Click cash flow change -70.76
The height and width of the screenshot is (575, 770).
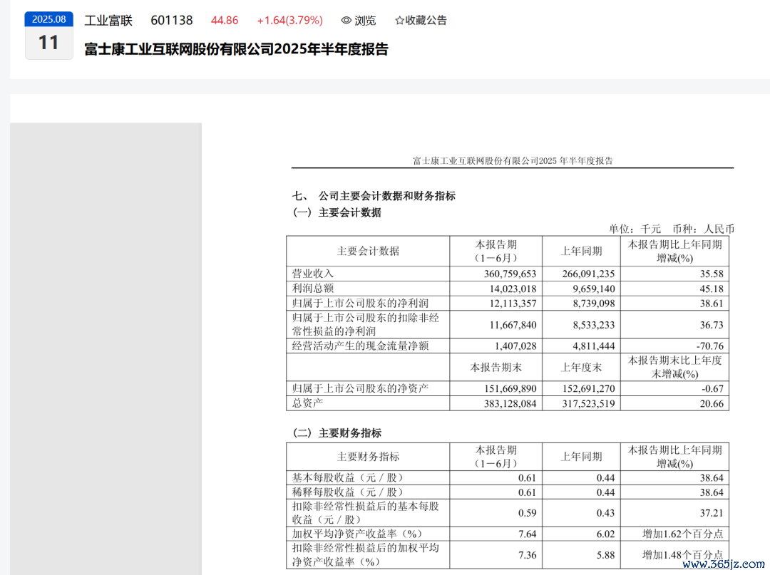(x=710, y=346)
